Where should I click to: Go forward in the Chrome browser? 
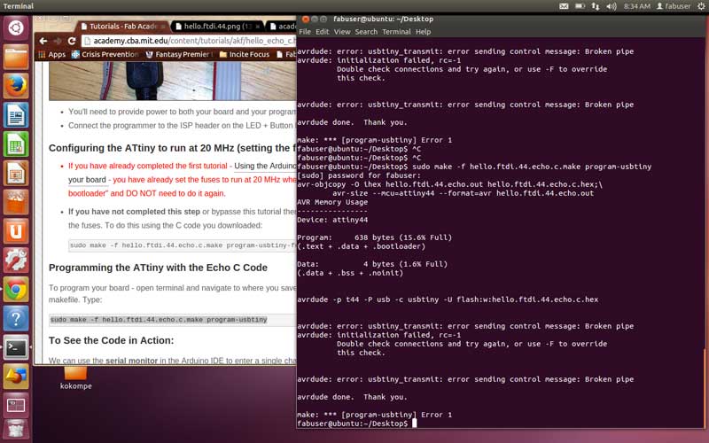(58, 41)
